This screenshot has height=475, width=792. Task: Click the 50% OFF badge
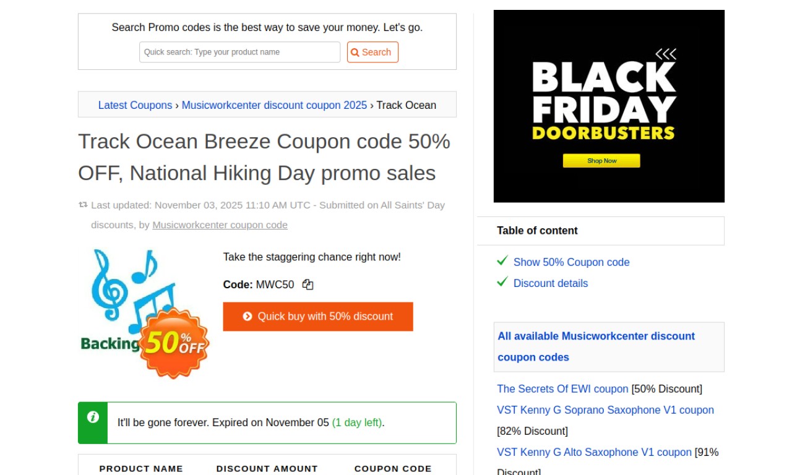pos(175,342)
